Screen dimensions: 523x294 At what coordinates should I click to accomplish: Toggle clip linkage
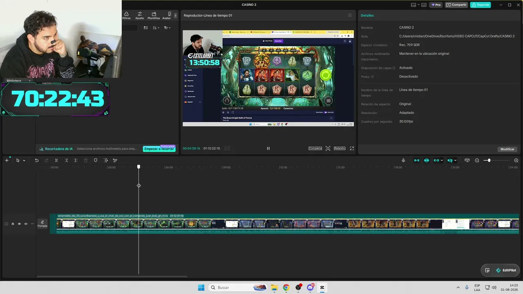[436, 160]
